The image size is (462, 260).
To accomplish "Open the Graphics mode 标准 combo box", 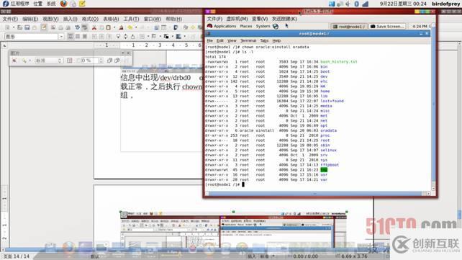I will (49, 60).
